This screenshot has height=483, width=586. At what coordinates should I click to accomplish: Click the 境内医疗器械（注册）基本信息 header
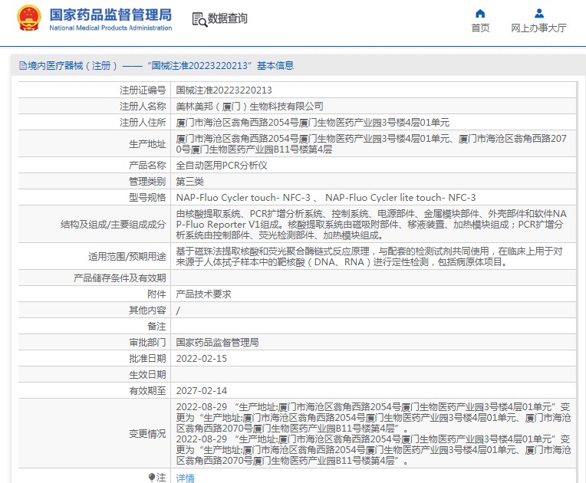156,66
